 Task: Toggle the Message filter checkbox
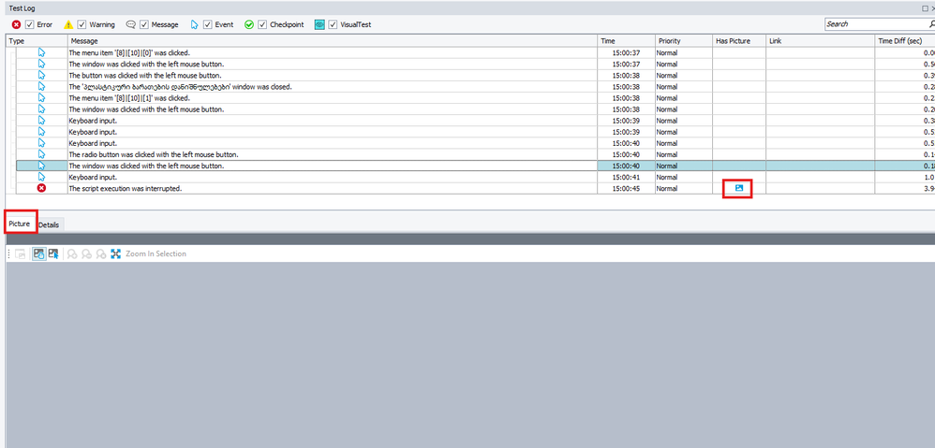[x=145, y=24]
